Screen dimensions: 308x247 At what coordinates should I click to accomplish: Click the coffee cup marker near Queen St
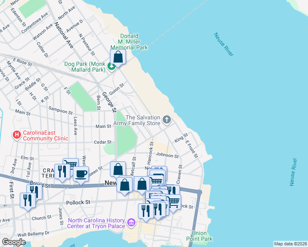point(81,175)
